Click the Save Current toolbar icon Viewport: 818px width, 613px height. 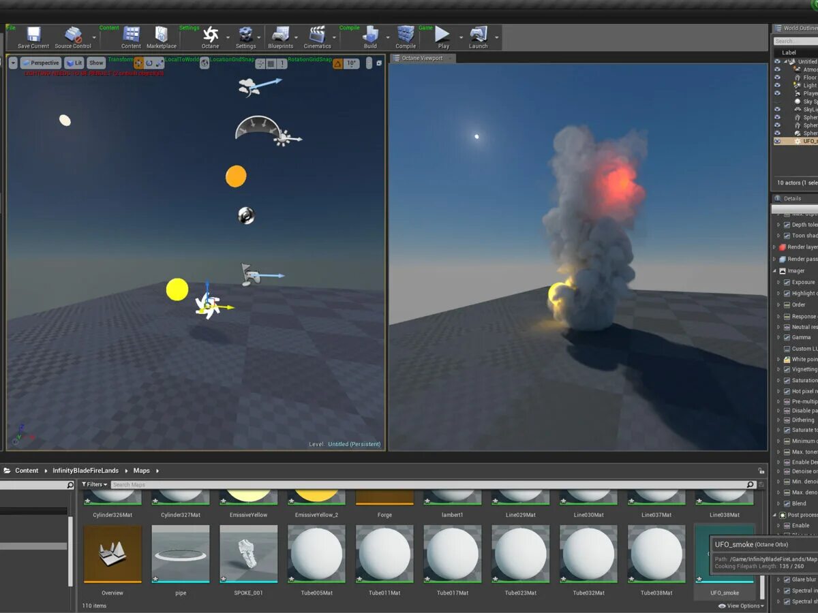coord(33,34)
